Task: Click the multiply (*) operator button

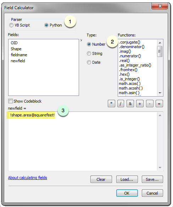Action: point(111,104)
